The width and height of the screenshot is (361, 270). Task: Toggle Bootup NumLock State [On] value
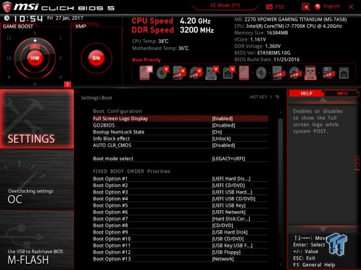point(217,132)
